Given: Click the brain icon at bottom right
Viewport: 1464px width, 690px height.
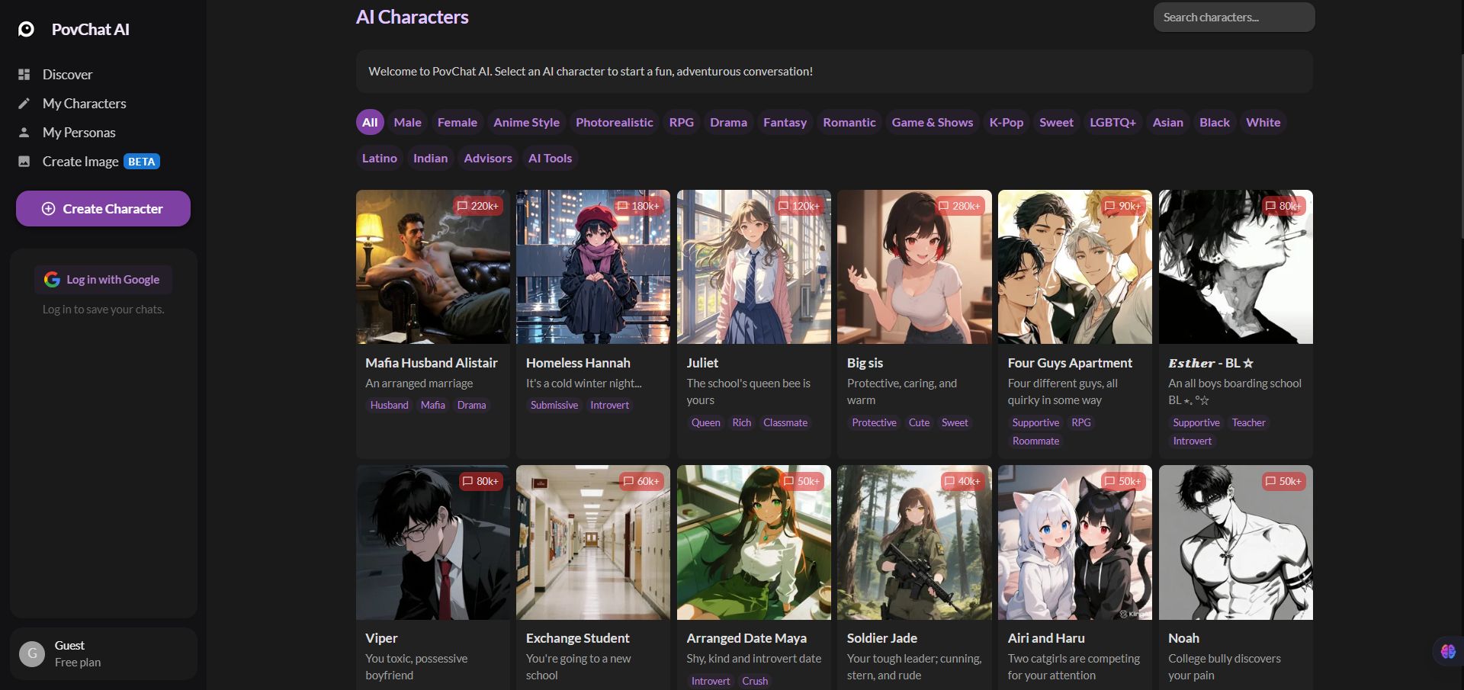Looking at the screenshot, I should coord(1447,651).
